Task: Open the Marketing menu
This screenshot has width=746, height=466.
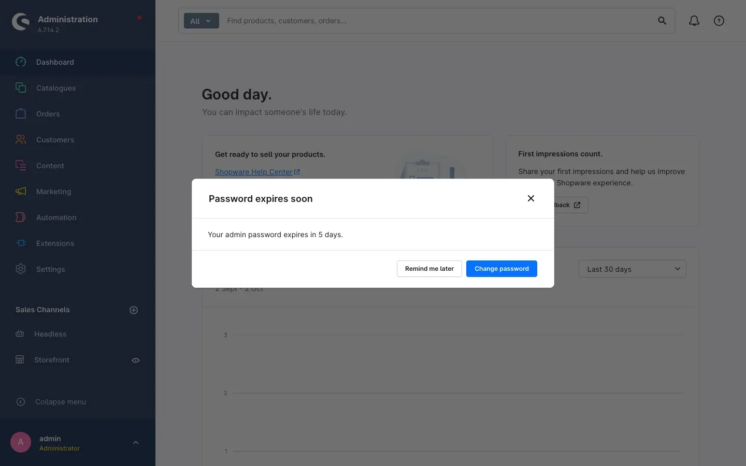Action: [78, 192]
